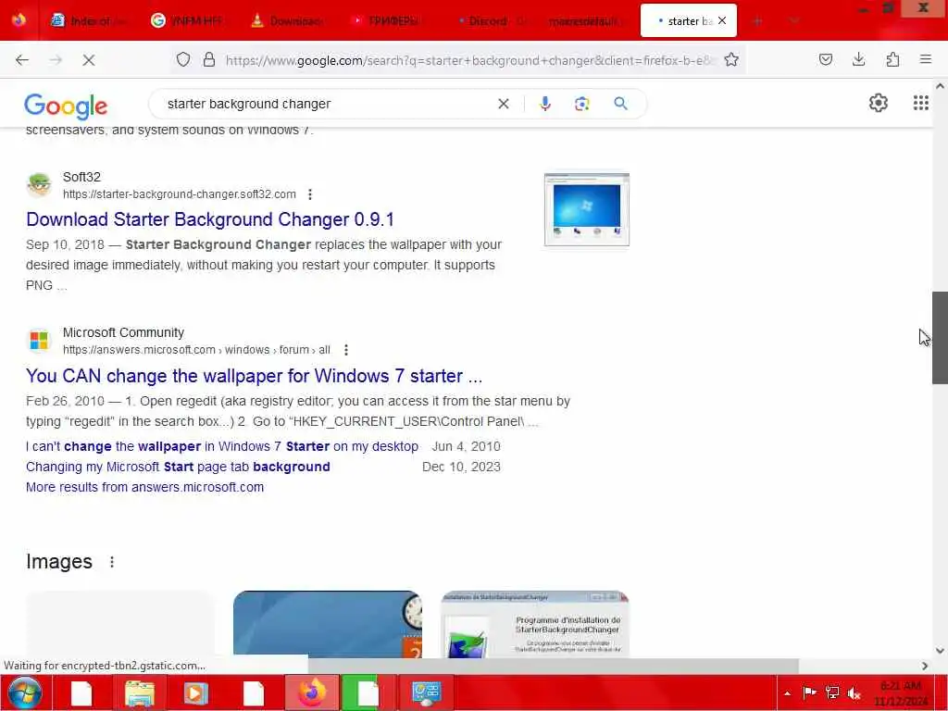Open options for the Soft32 result
Viewport: 948px width, 711px height.
(310, 194)
